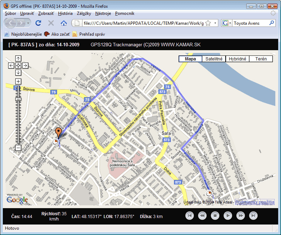Switch map view to Hybridné
Screen dimensions: 281x235
coord(237,59)
